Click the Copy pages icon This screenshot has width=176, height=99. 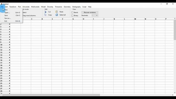[x=45, y=15]
